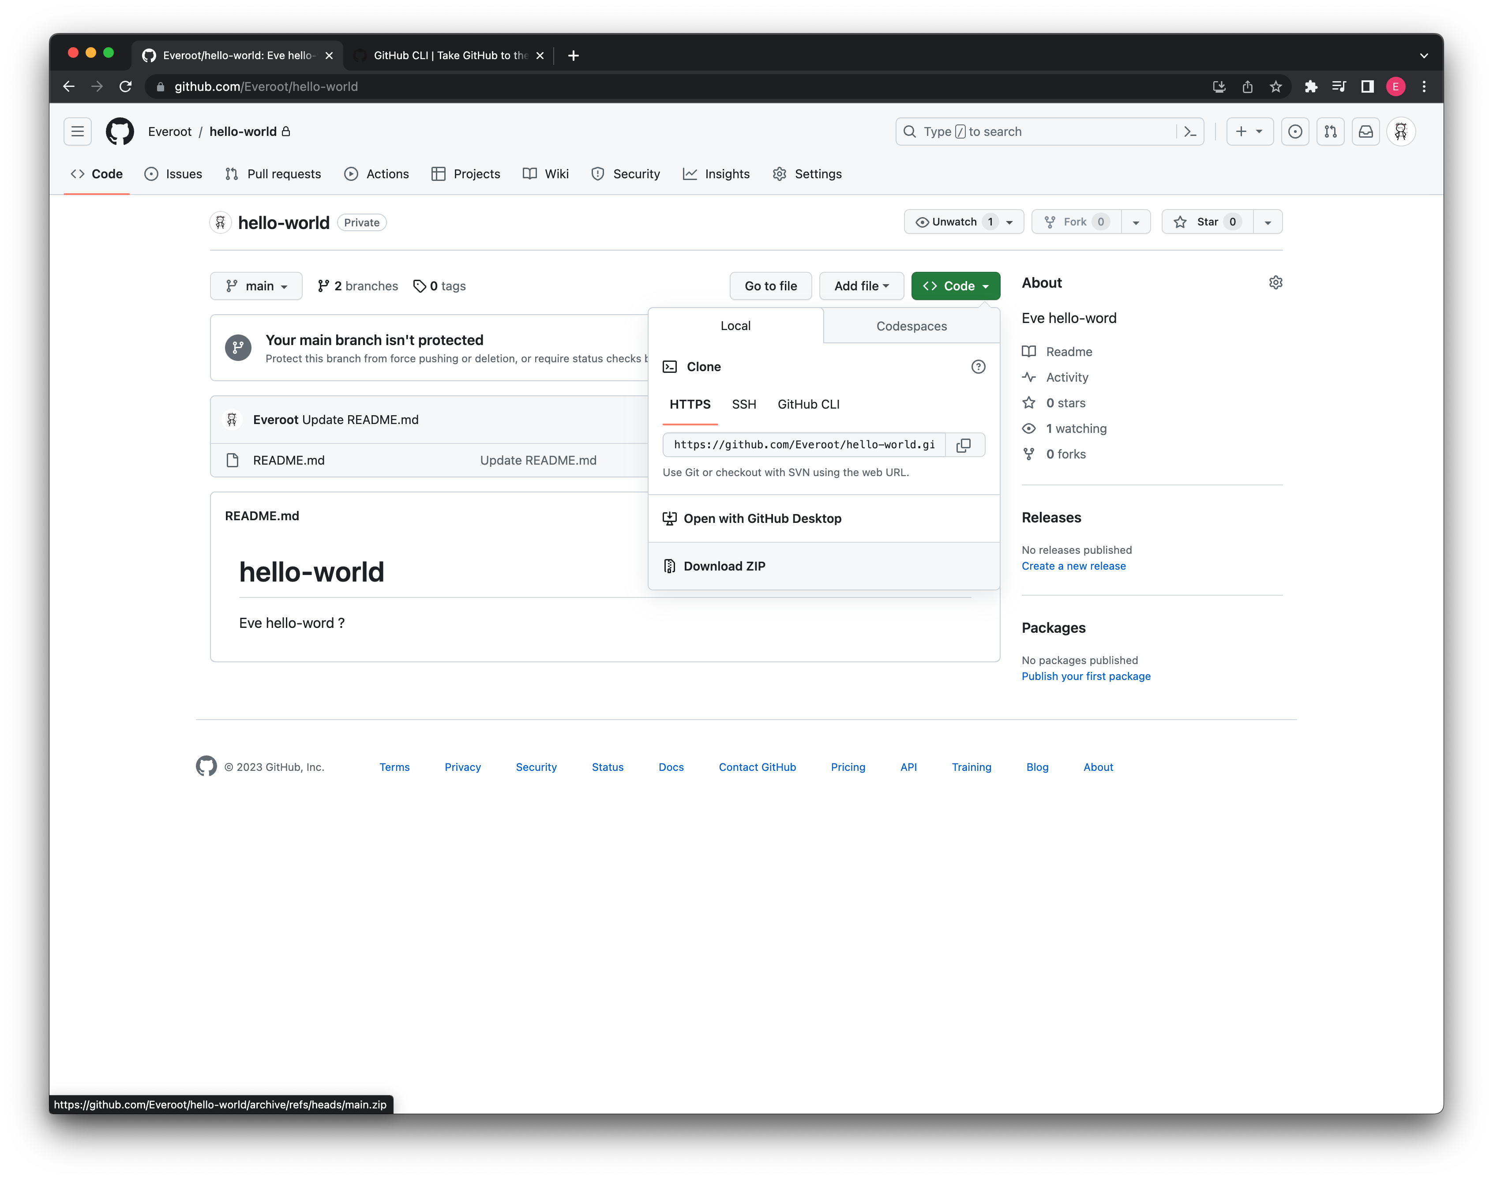This screenshot has height=1179, width=1493.
Task: Copy the HTTPS clone URL to clipboard
Action: [964, 445]
